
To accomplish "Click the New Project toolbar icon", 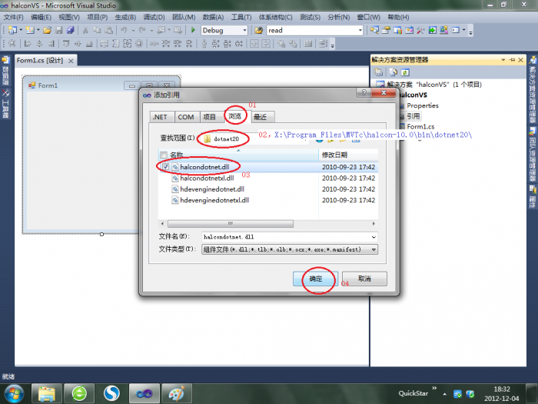I will coord(13,30).
